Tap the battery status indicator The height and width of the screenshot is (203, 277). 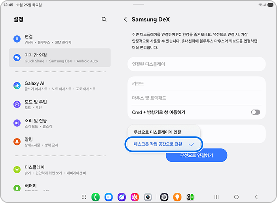tap(270, 5)
